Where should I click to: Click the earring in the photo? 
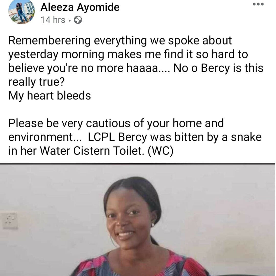pos(153,225)
